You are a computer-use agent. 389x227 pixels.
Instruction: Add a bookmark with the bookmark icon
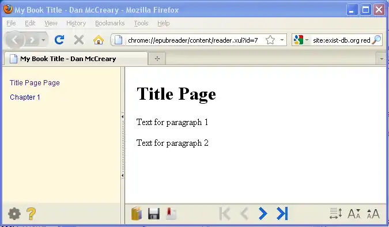[x=171, y=214]
